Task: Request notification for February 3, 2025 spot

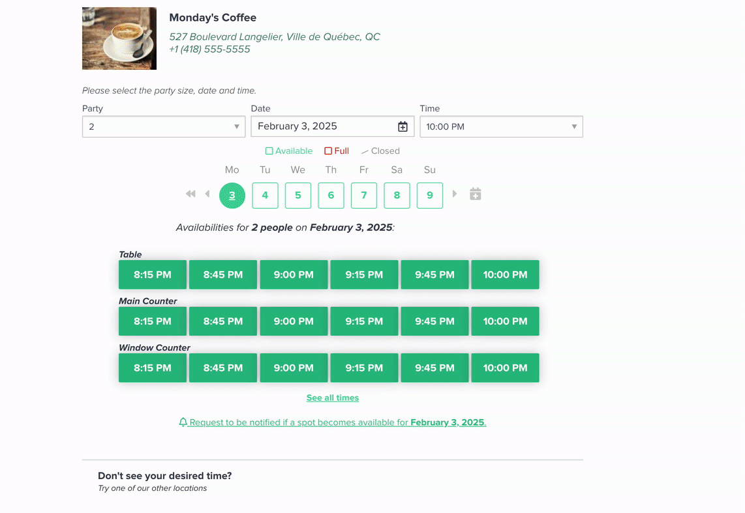Action: (x=337, y=422)
